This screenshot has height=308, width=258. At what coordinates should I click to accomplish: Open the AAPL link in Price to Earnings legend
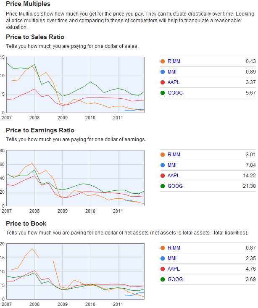[174, 176]
